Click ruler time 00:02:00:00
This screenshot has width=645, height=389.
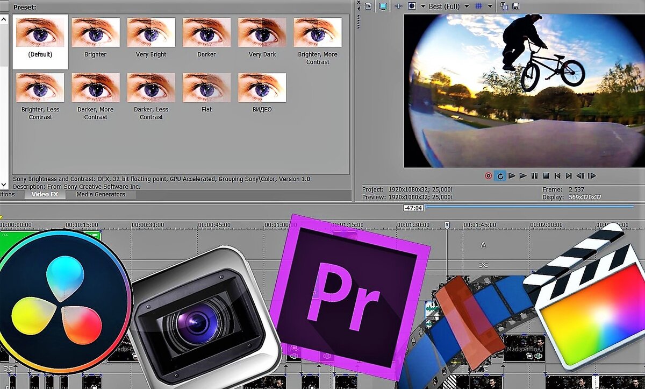click(546, 225)
